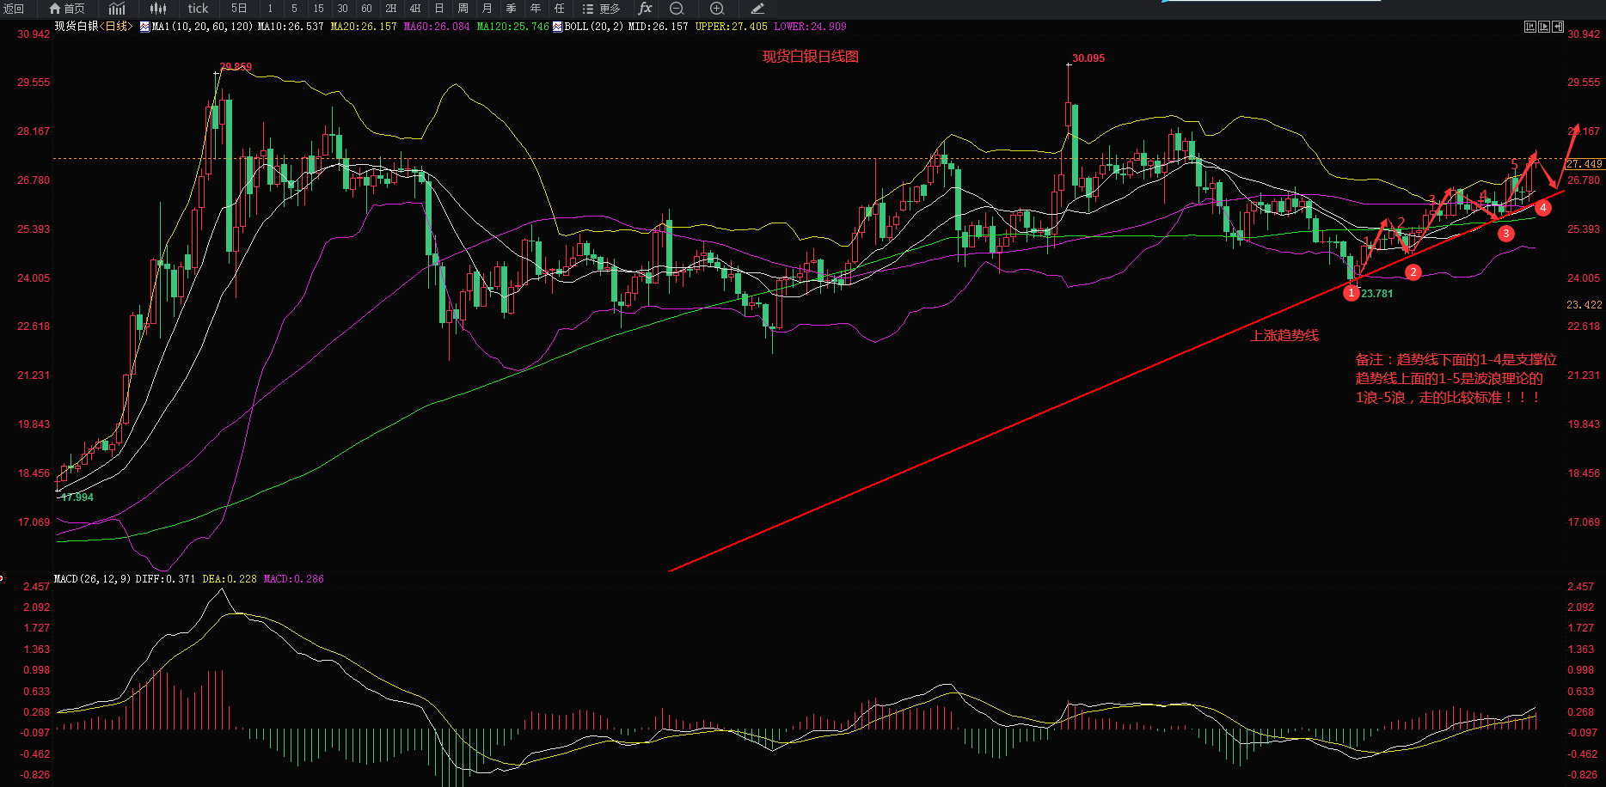Expand the 更多 periods menu
Viewport: 1606px width, 787px height.
[x=601, y=9]
